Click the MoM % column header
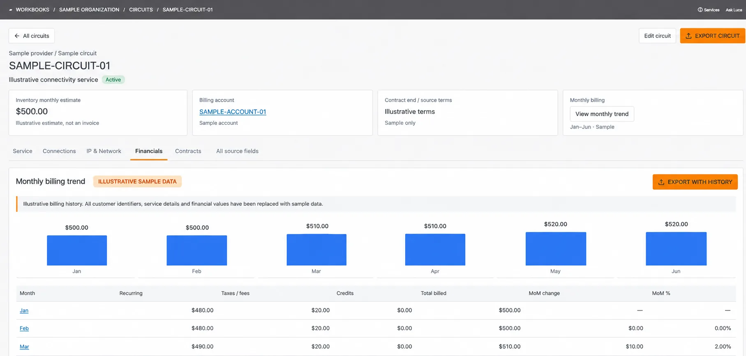This screenshot has height=356, width=746. pos(661,293)
